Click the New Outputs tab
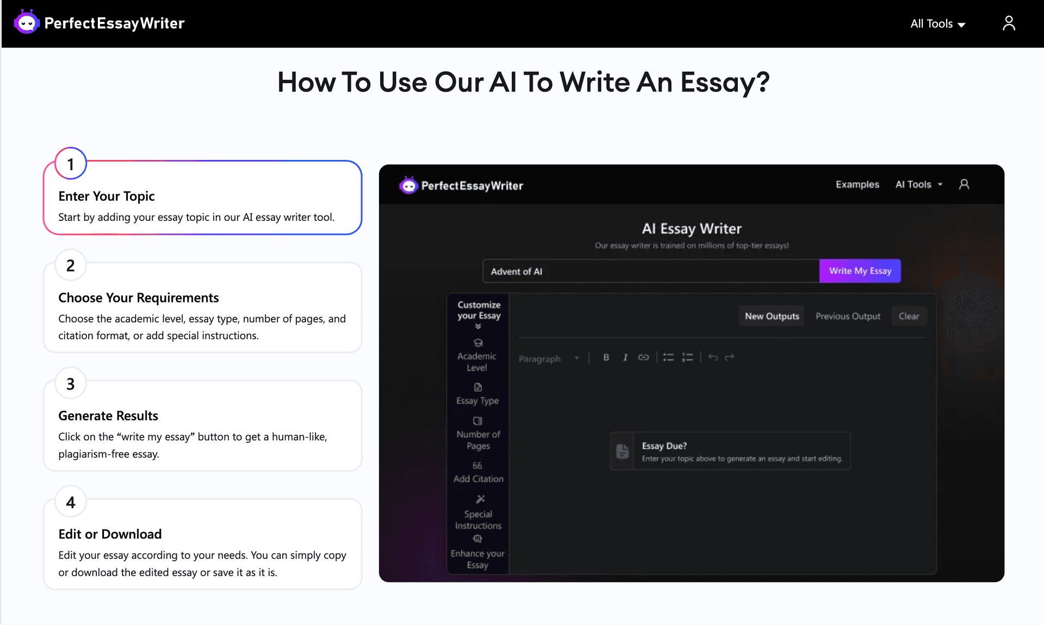Viewport: 1044px width, 625px height. click(x=773, y=316)
